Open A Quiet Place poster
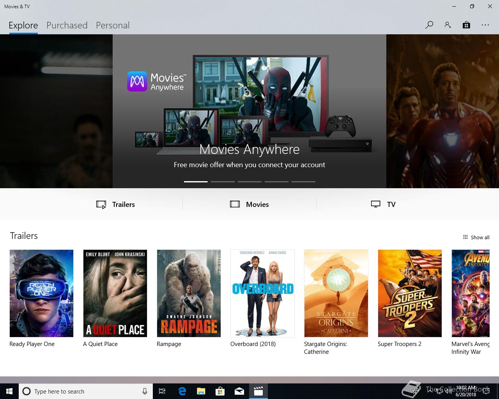 tap(115, 293)
